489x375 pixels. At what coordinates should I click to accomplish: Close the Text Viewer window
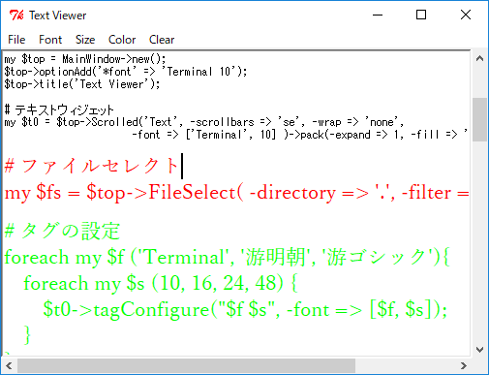pos(466,15)
